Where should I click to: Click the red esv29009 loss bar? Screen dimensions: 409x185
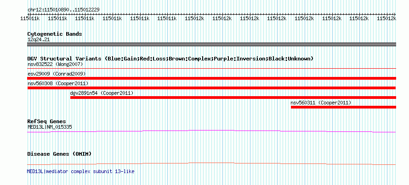[x=211, y=78]
